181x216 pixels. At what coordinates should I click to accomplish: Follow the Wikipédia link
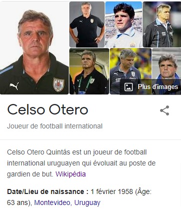tap(71, 174)
